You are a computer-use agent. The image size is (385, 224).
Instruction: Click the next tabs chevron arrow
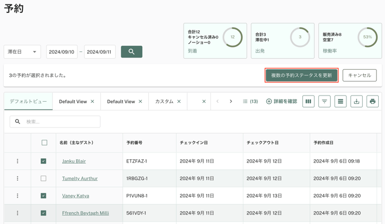point(231,102)
